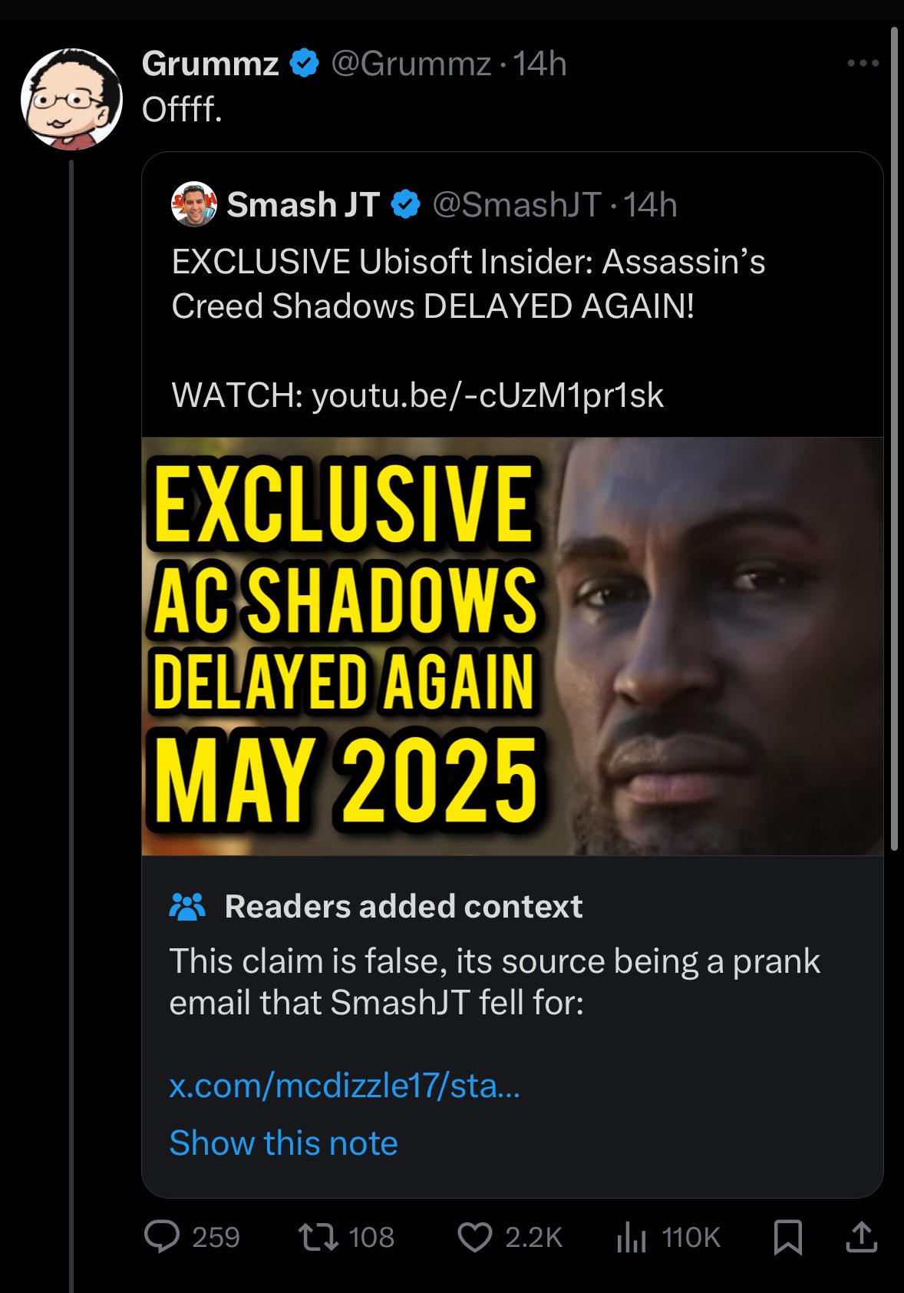Click Smash JT verified checkmark badge
This screenshot has width=904, height=1293.
coord(406,204)
